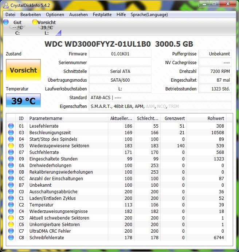Select the Unkorrigierbare Sektoren parameter name
The image size is (239, 252).
55,225
